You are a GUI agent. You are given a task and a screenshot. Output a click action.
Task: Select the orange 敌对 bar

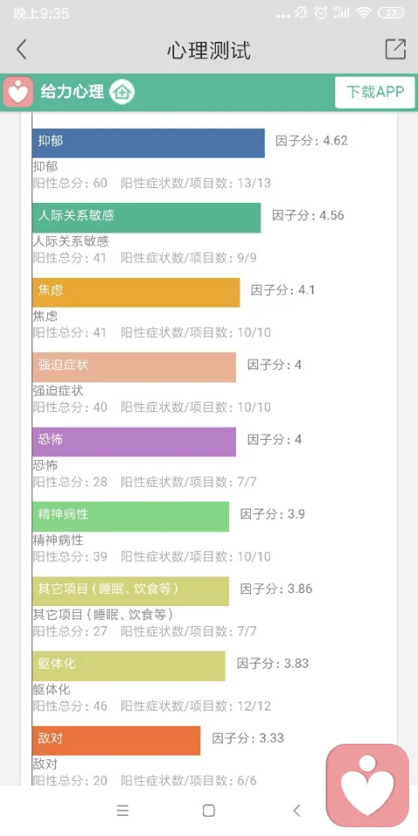point(116,740)
